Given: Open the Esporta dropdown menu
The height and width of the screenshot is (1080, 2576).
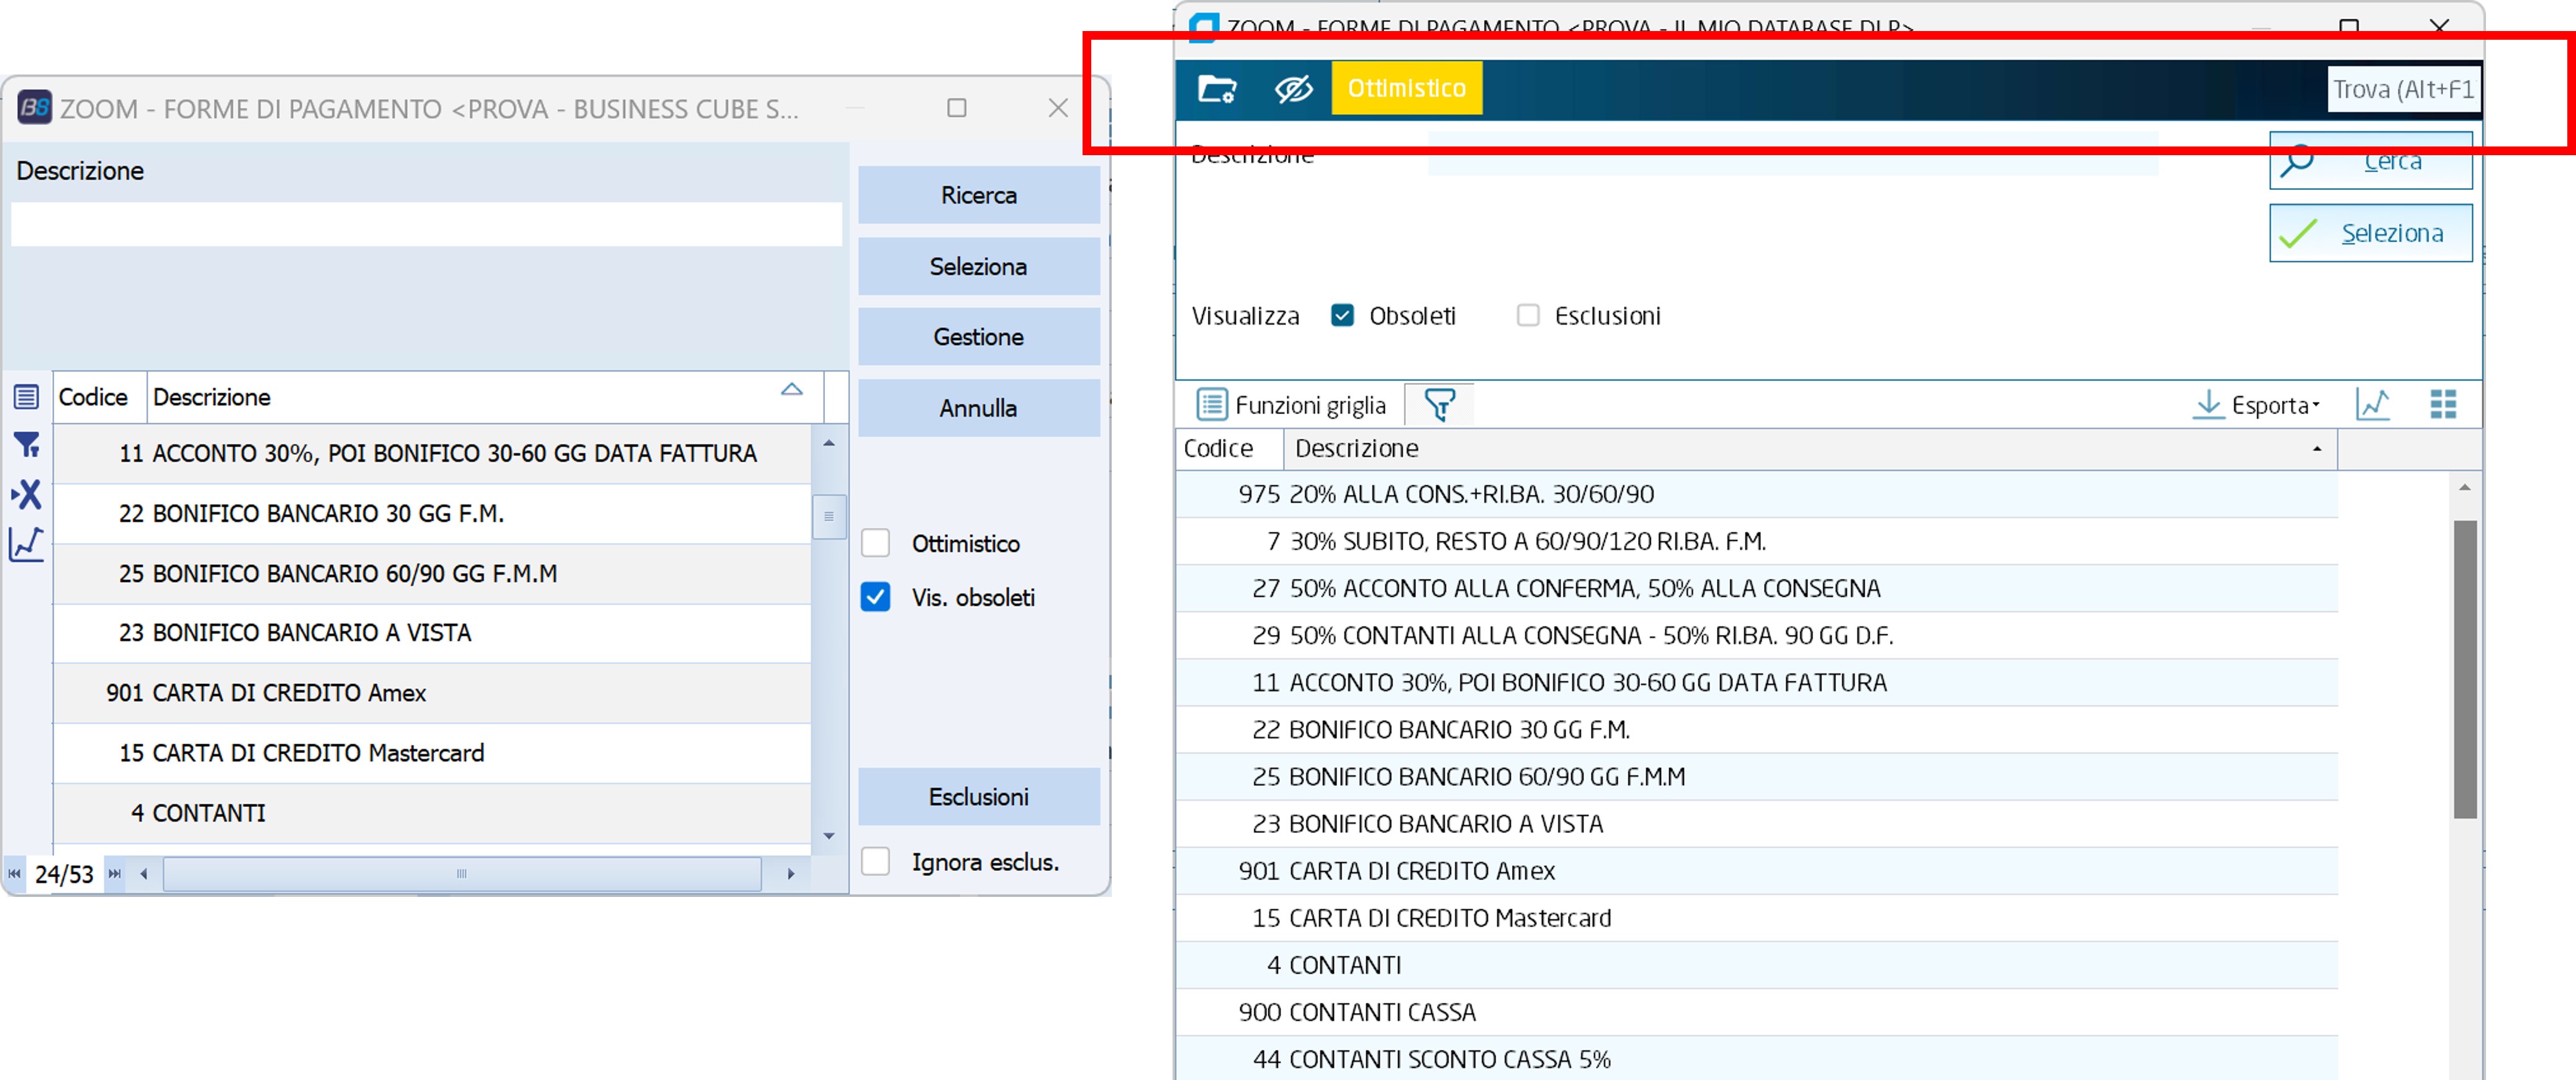Looking at the screenshot, I should (x=2256, y=405).
